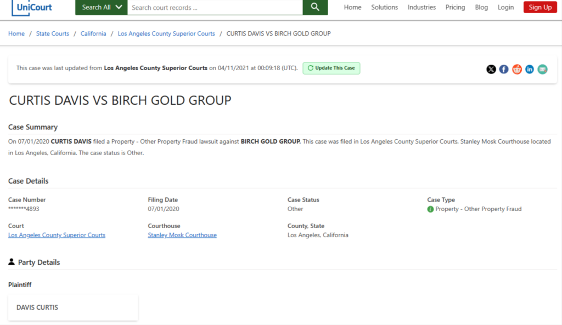Open the Stanley Mosk Courthouse link
Viewport: 562px width, 325px height.
(182, 235)
